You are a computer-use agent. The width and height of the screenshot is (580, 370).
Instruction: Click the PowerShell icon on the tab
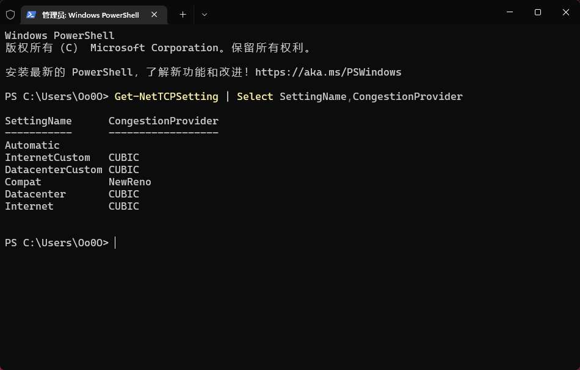point(31,15)
